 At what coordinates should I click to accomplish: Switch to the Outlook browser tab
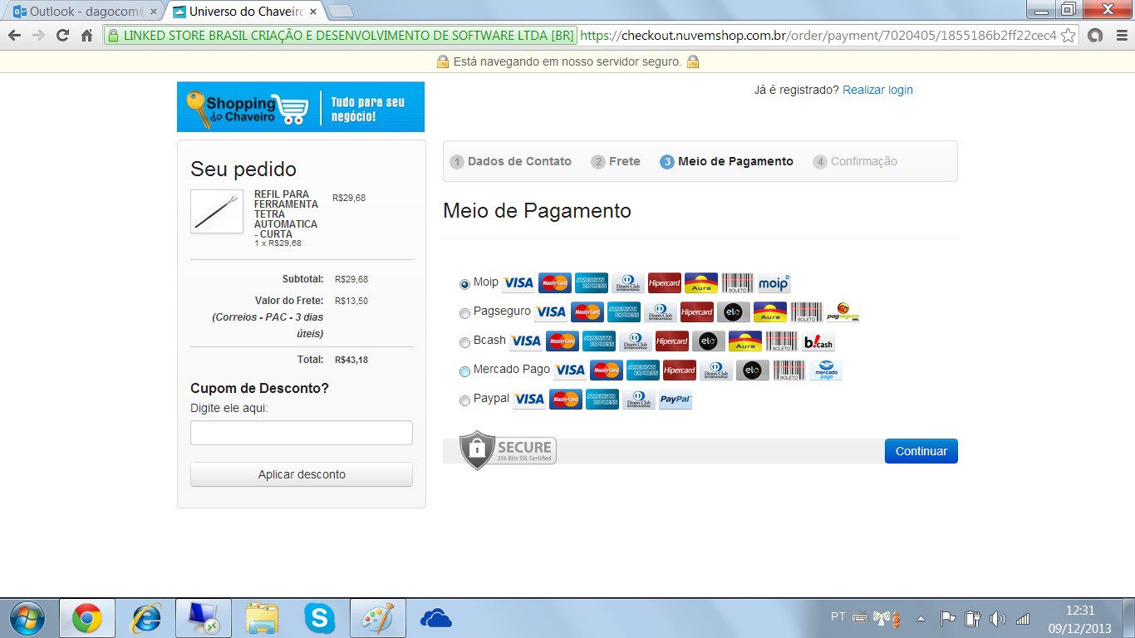pos(83,12)
